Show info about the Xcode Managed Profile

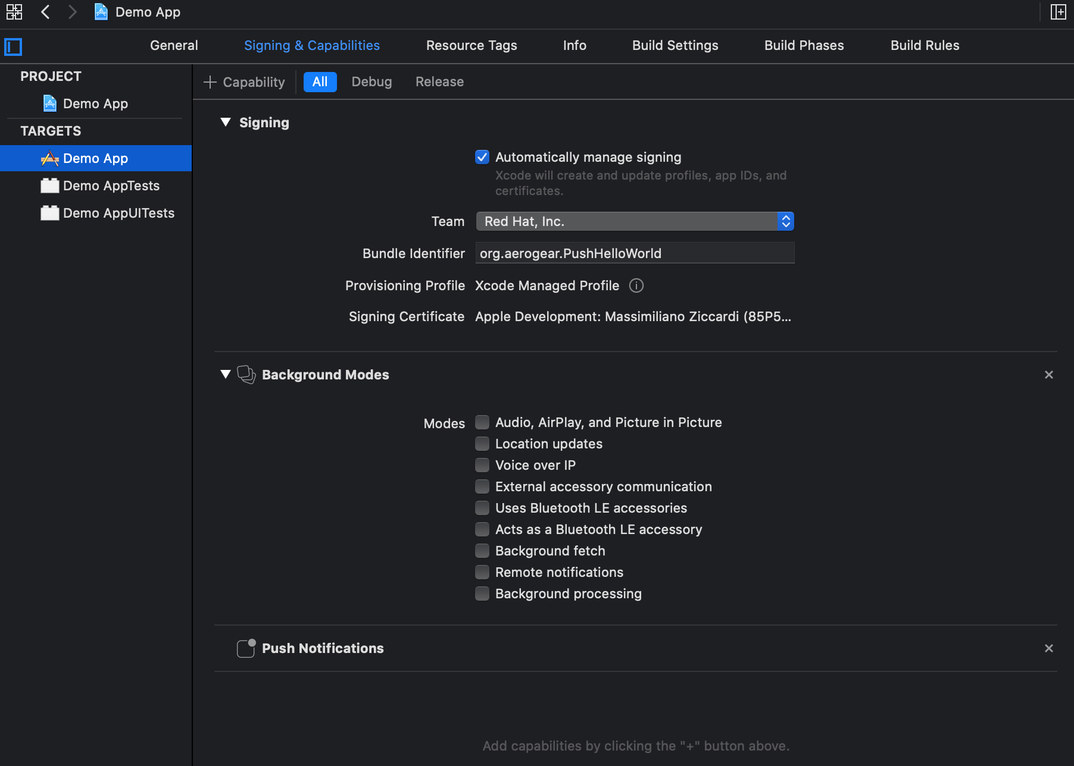636,285
